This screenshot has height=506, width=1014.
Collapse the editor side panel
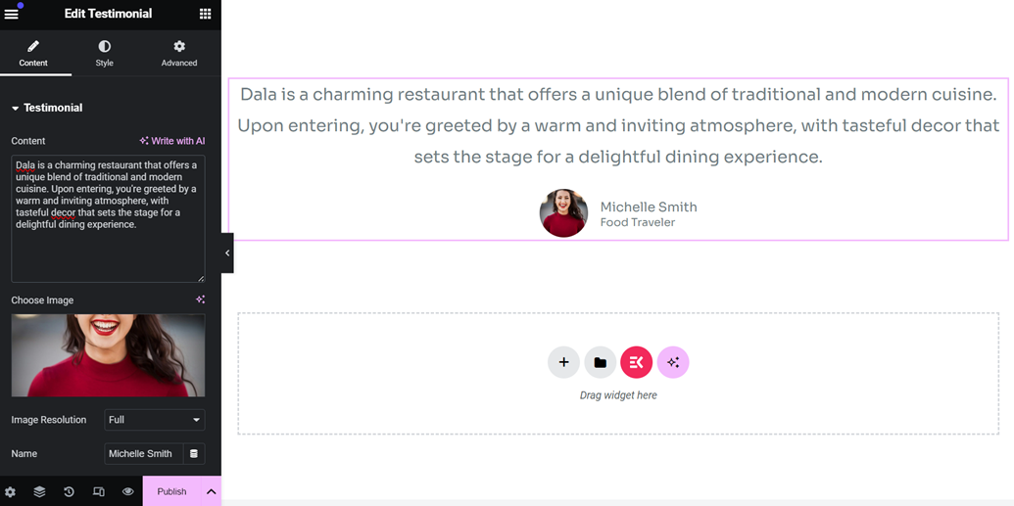coord(227,253)
